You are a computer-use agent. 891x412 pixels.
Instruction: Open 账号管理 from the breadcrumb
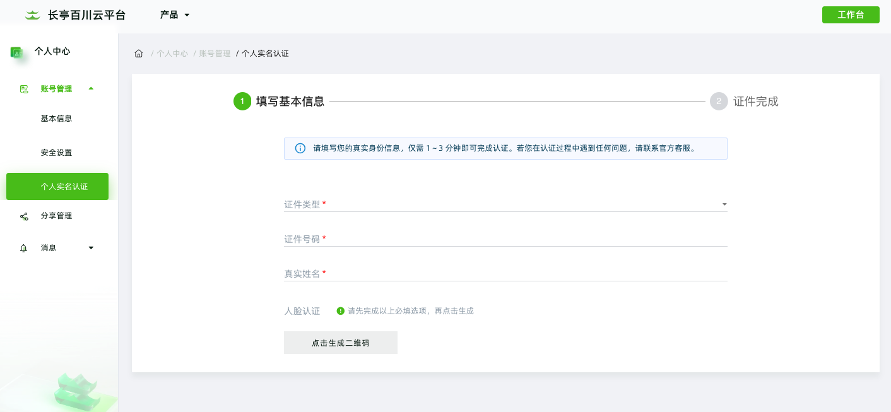click(x=215, y=54)
